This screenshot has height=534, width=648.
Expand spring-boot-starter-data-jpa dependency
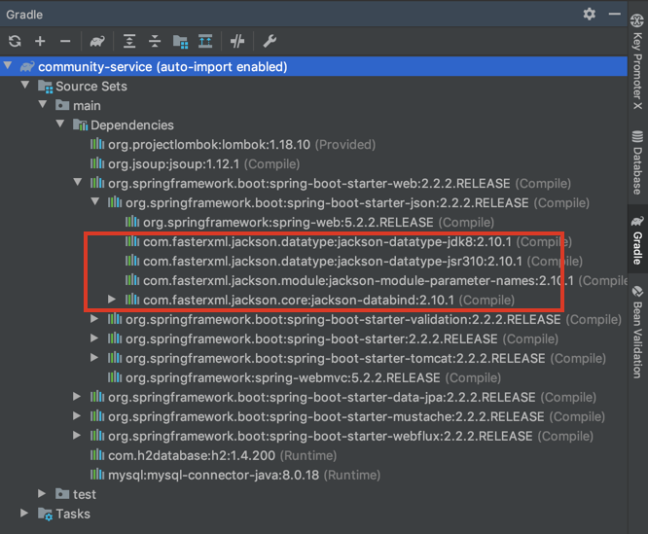77,397
